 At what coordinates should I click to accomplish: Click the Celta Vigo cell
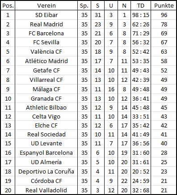tap(46, 116)
